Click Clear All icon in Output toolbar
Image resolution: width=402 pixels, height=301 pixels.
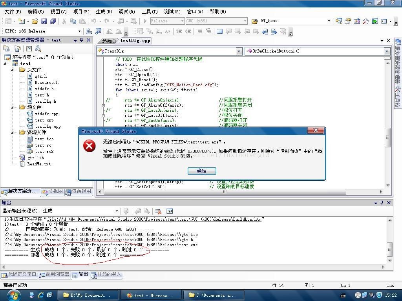pyautogui.click(x=158, y=211)
